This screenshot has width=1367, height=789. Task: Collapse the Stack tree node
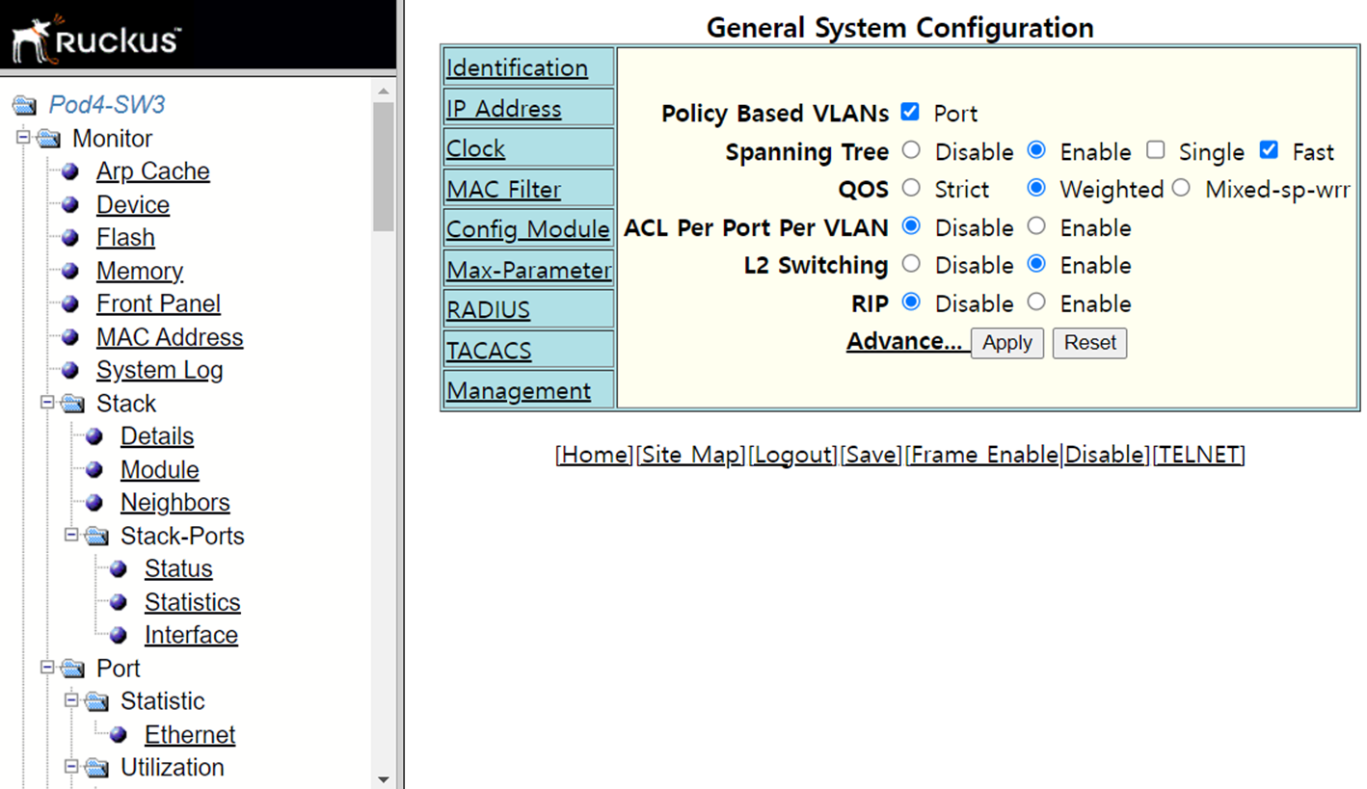[47, 402]
